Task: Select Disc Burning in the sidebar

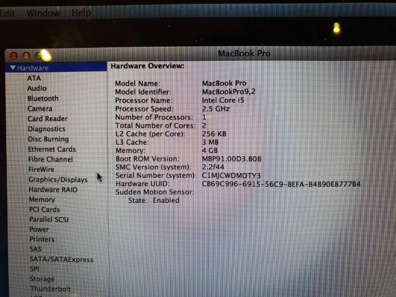Action: click(x=48, y=139)
